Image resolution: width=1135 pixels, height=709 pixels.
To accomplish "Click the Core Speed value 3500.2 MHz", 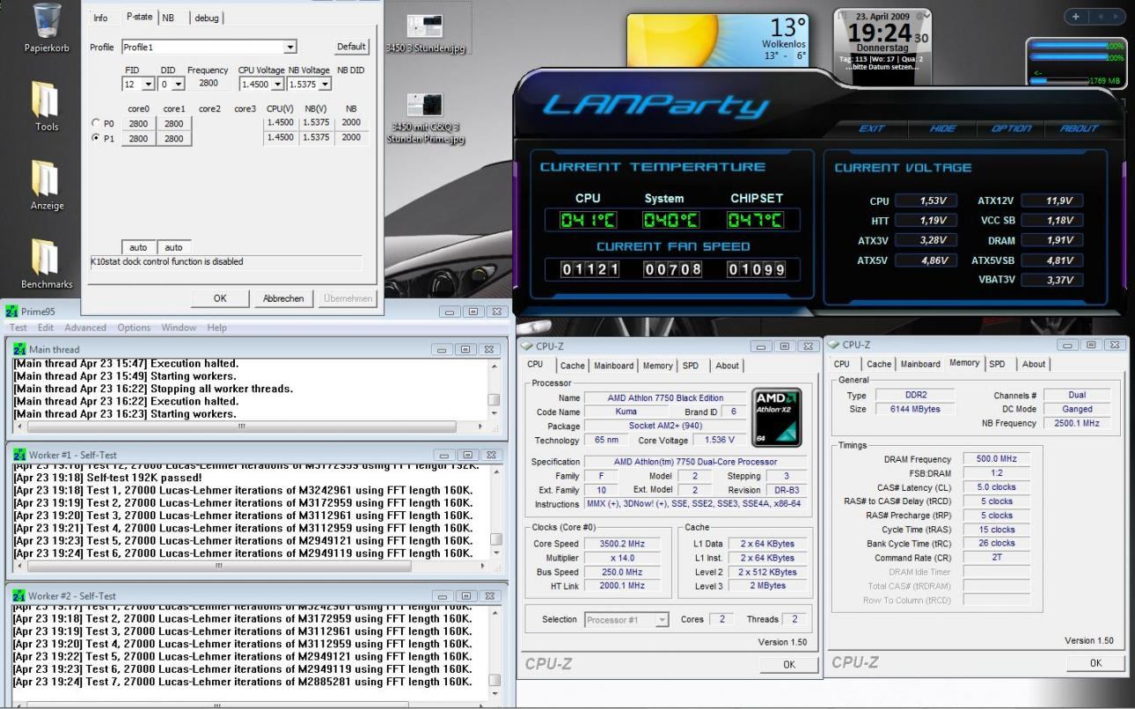I will [623, 544].
